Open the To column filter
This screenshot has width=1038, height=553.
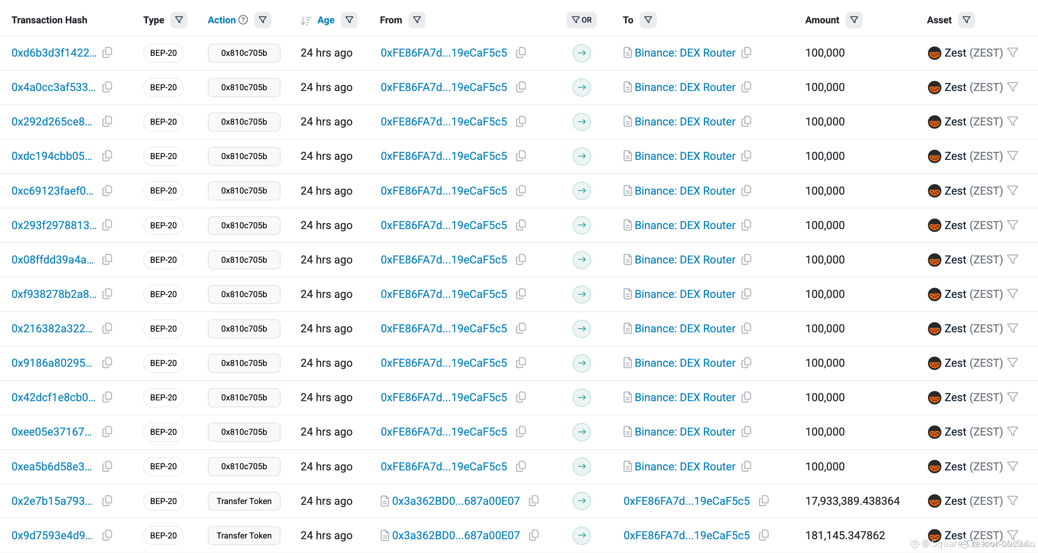[x=648, y=20]
